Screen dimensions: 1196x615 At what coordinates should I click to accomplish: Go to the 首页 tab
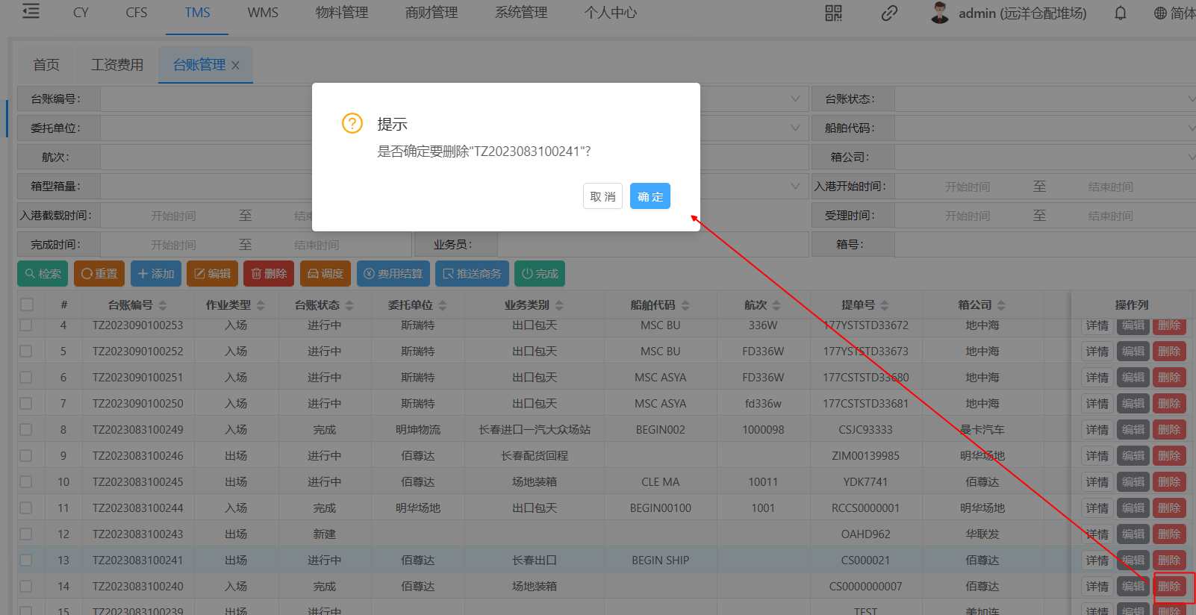coord(46,65)
